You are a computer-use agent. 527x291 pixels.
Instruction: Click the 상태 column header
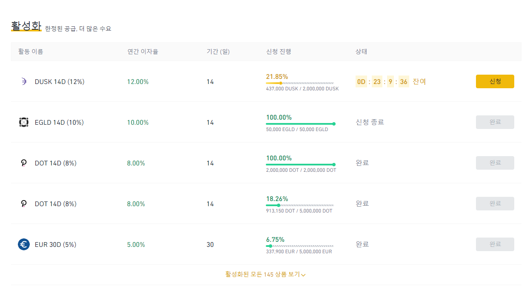coord(361,52)
